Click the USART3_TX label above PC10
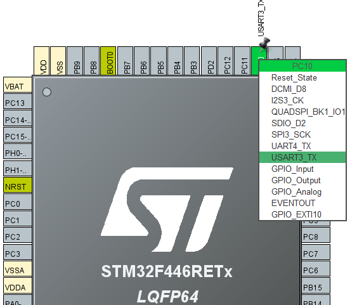This screenshot has height=305, width=364. 261,18
